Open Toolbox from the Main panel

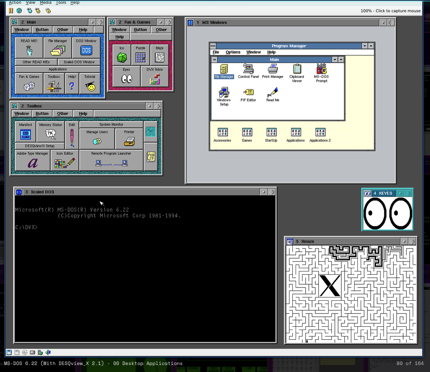coord(54,84)
